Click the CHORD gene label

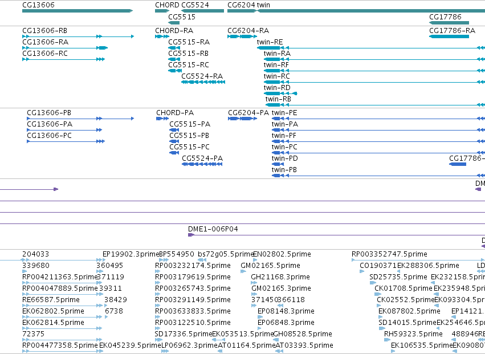click(x=167, y=5)
